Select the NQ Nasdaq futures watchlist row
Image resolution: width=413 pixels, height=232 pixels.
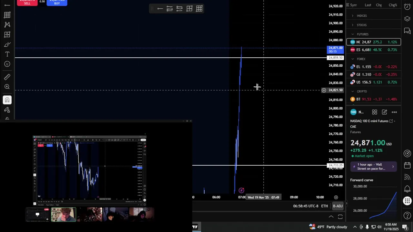point(374,42)
